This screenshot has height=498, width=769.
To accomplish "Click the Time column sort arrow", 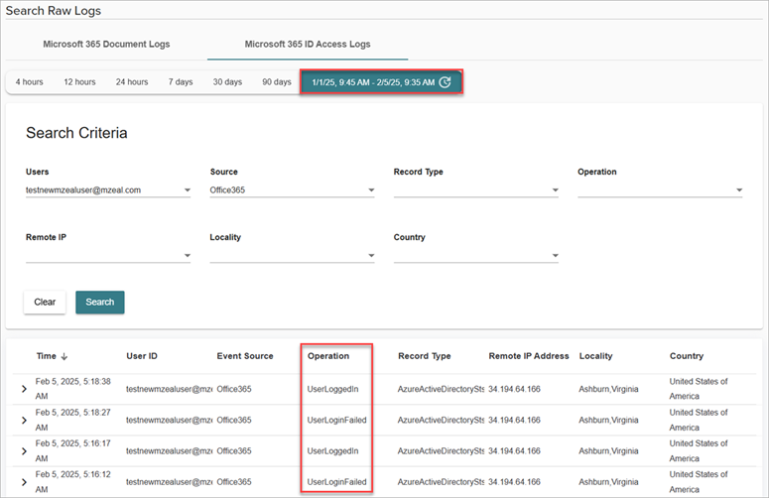I will click(x=65, y=357).
